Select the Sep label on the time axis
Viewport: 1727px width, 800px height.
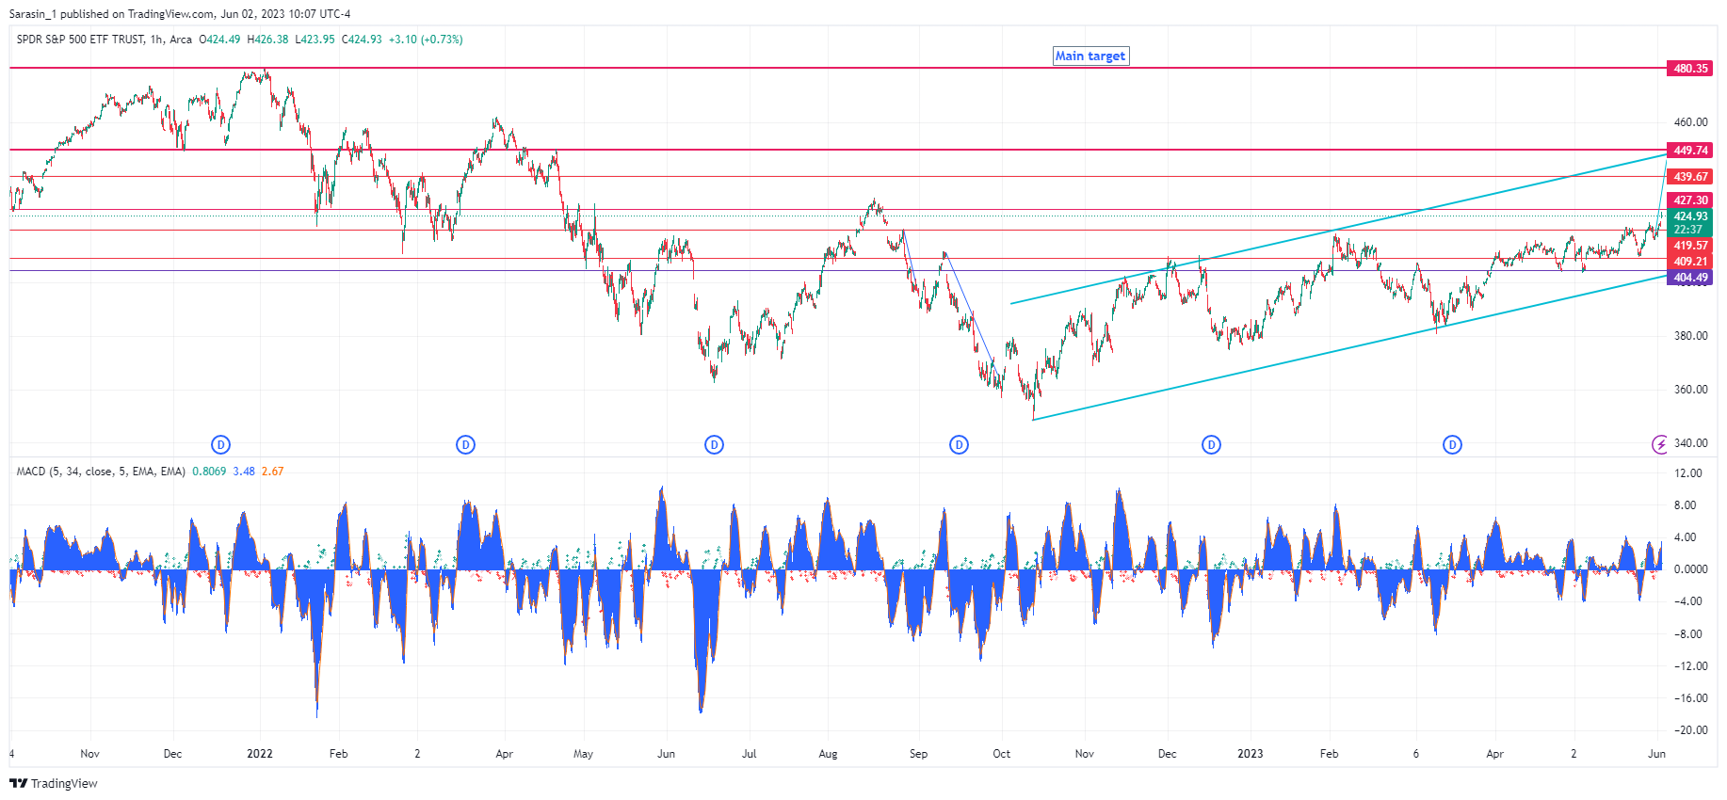(x=918, y=754)
